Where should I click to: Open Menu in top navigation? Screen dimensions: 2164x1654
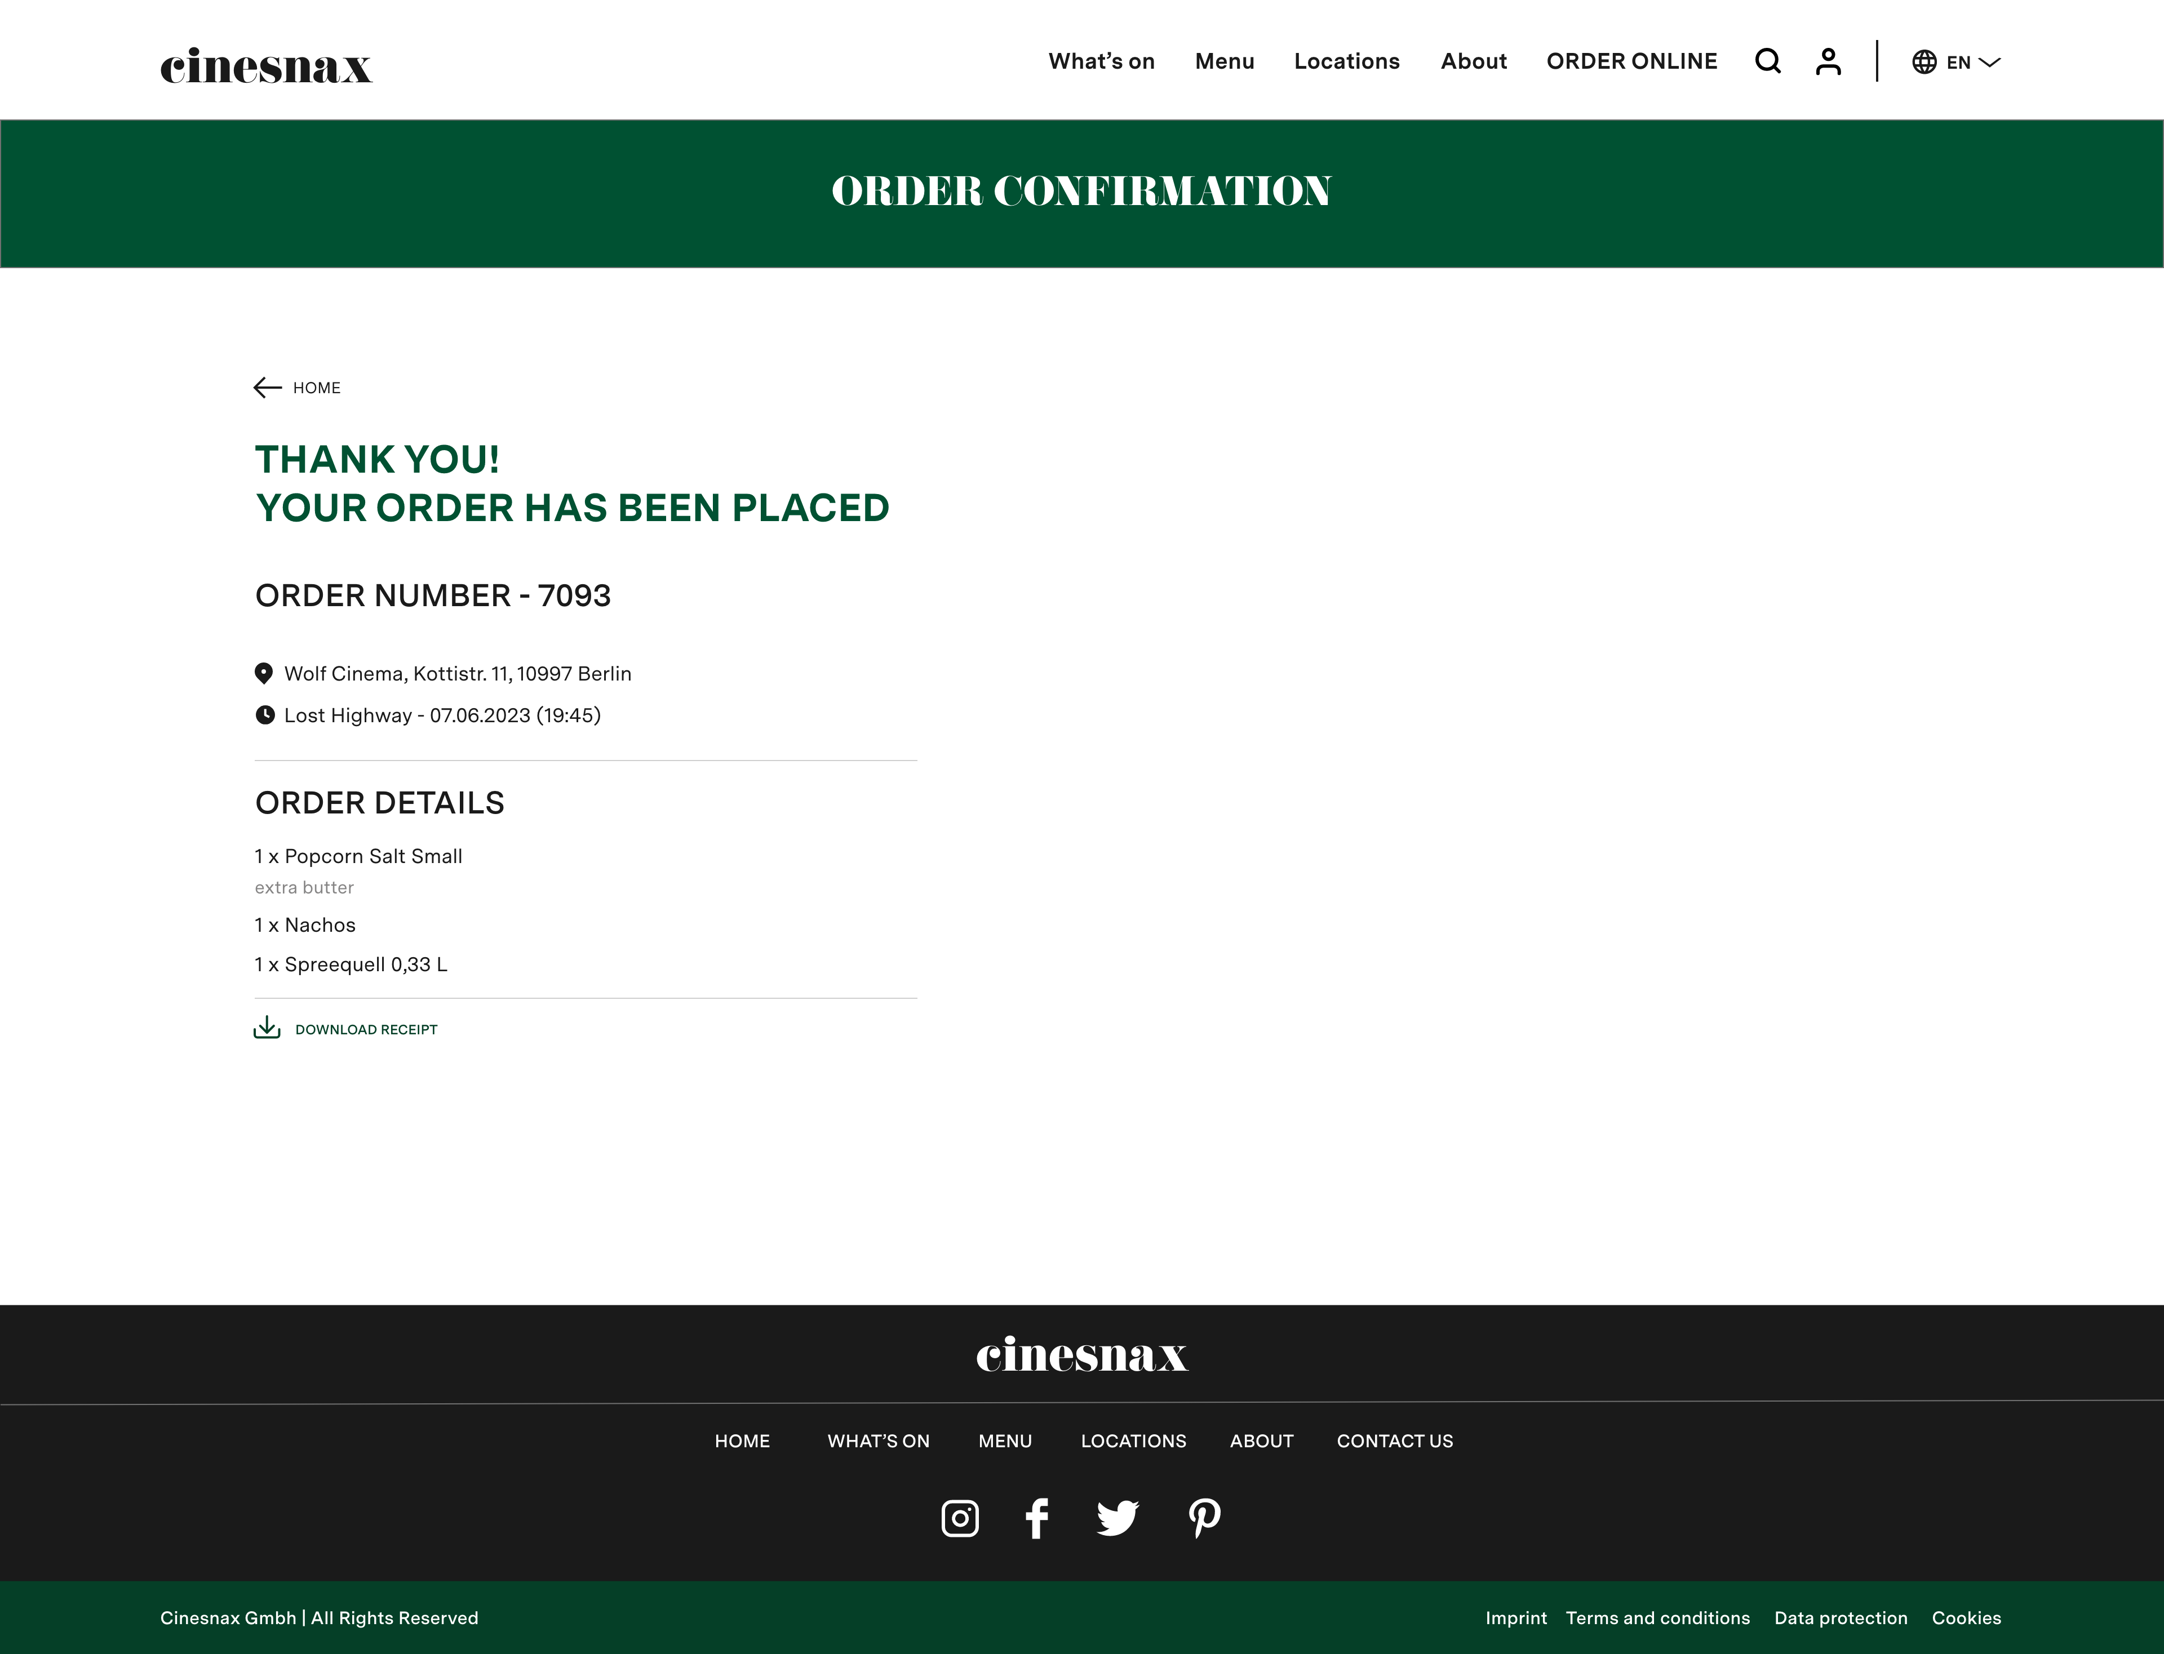coord(1225,61)
